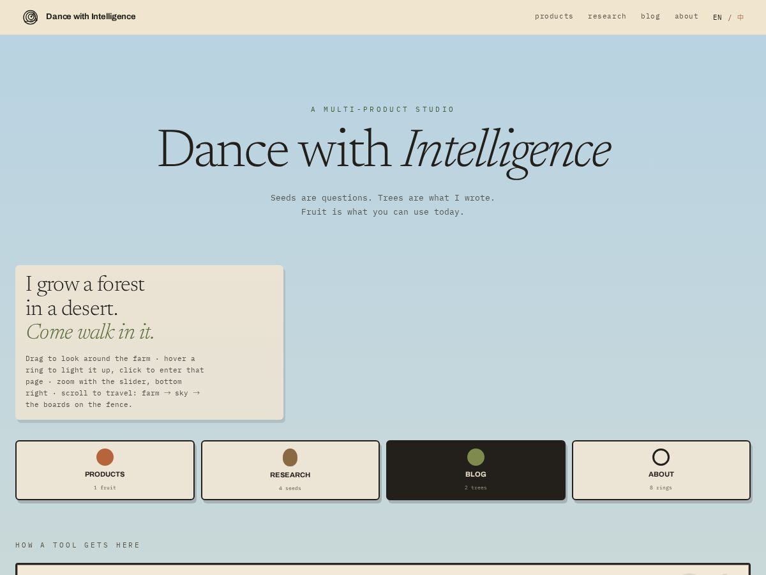Select the BLOG card label
This screenshot has width=766, height=575.
tap(476, 474)
